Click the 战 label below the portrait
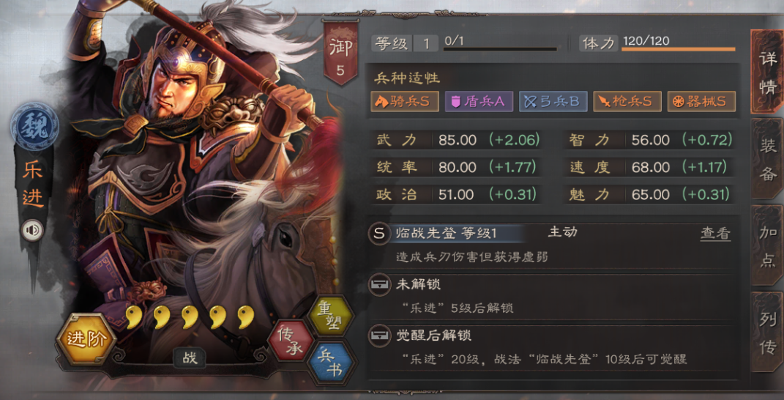 click(x=190, y=358)
